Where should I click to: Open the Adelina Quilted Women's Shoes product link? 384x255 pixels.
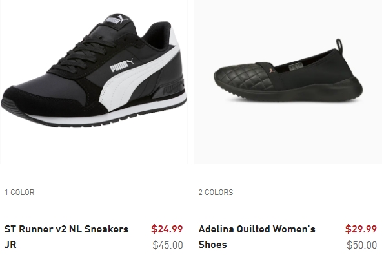coord(257,237)
